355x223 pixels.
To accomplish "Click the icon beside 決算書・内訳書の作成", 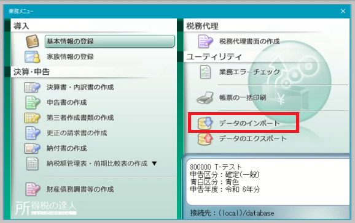I will point(33,87).
